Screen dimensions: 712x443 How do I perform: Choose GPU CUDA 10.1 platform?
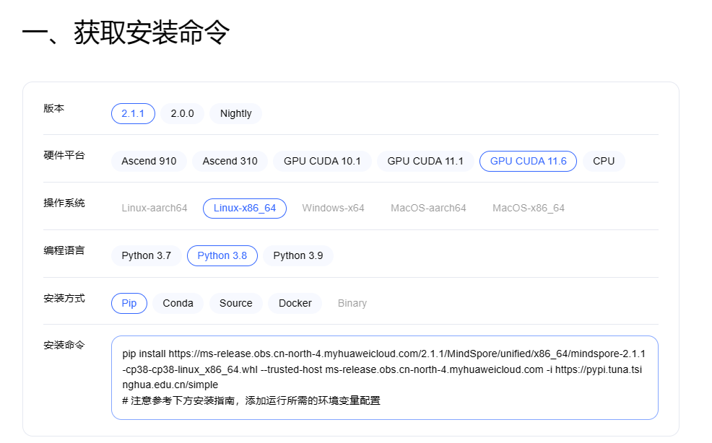pos(322,161)
